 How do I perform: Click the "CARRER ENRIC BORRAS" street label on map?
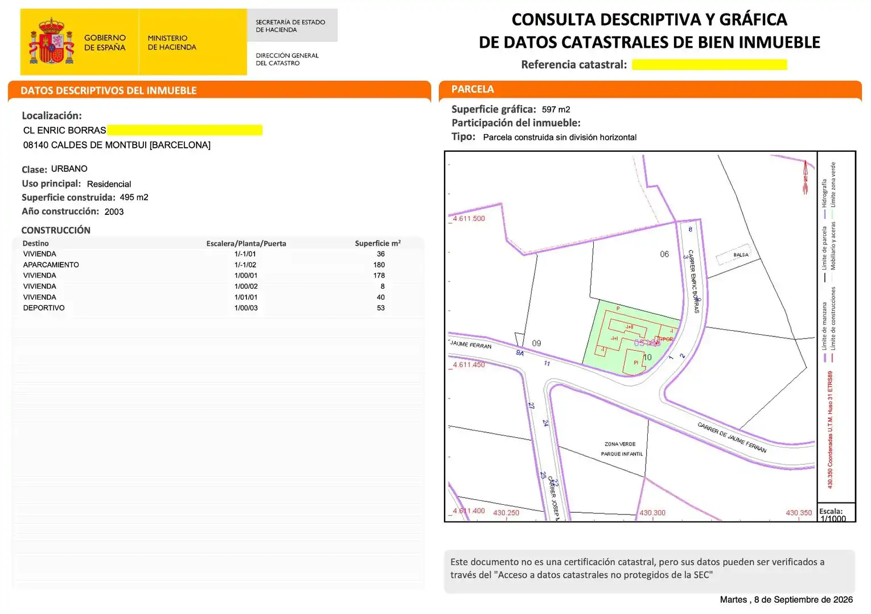[693, 281]
